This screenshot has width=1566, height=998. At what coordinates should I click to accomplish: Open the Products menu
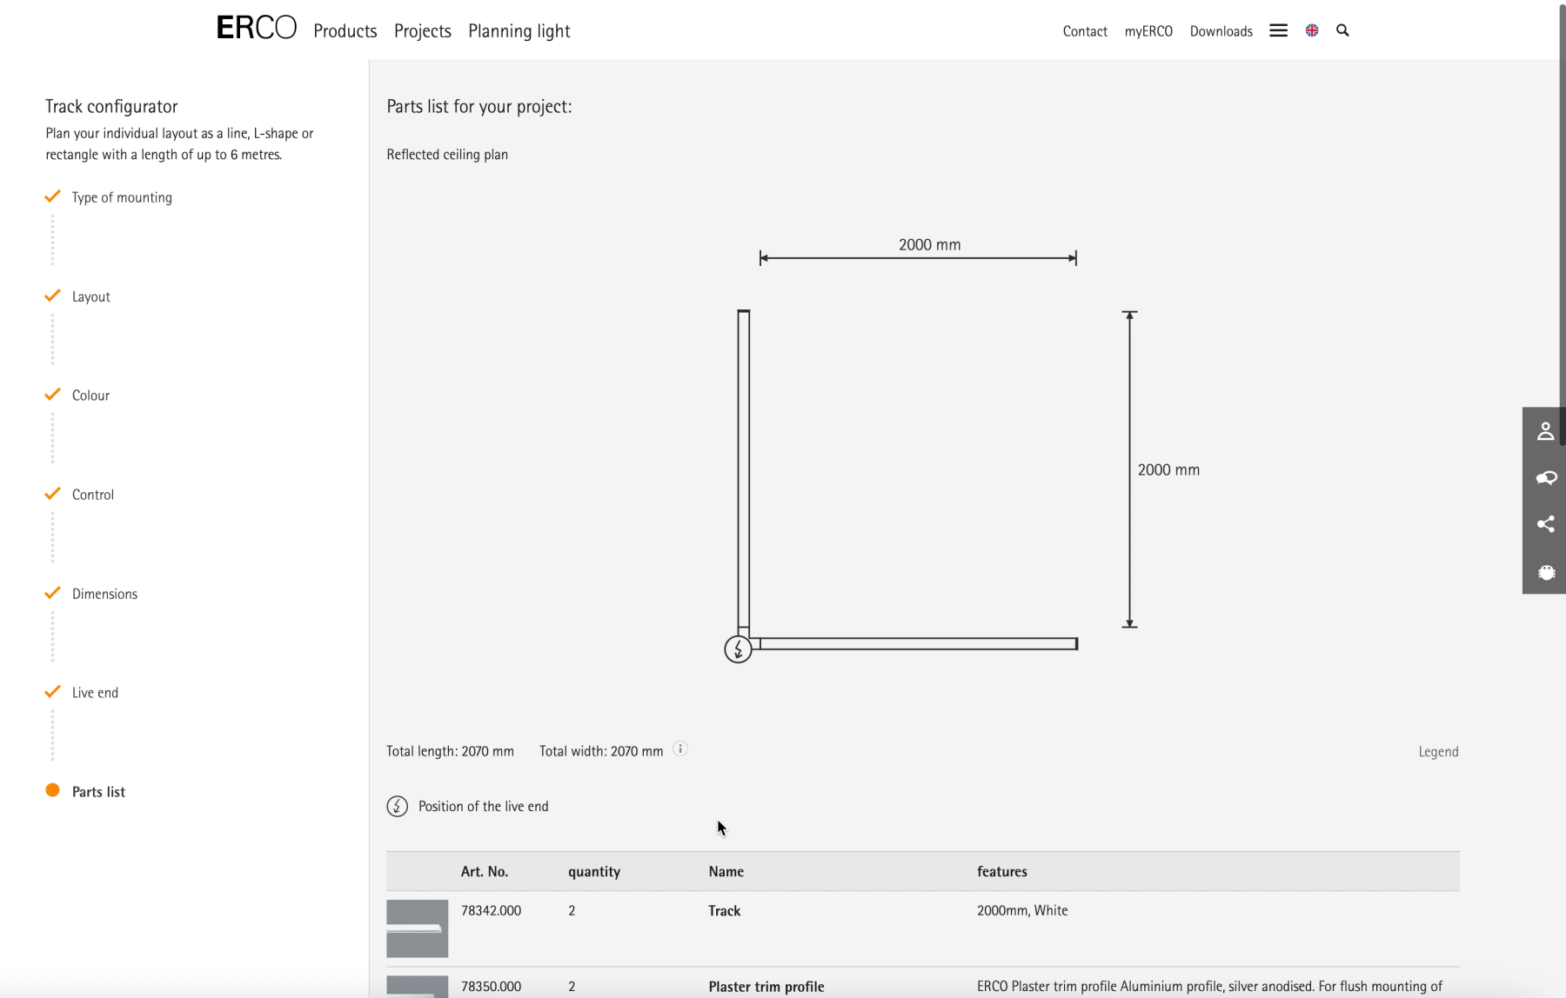click(345, 31)
